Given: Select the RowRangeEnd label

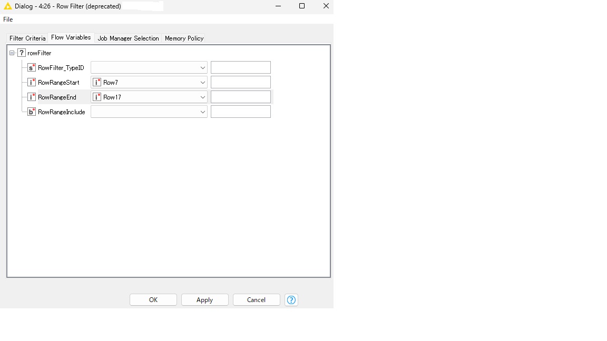Looking at the screenshot, I should [57, 97].
